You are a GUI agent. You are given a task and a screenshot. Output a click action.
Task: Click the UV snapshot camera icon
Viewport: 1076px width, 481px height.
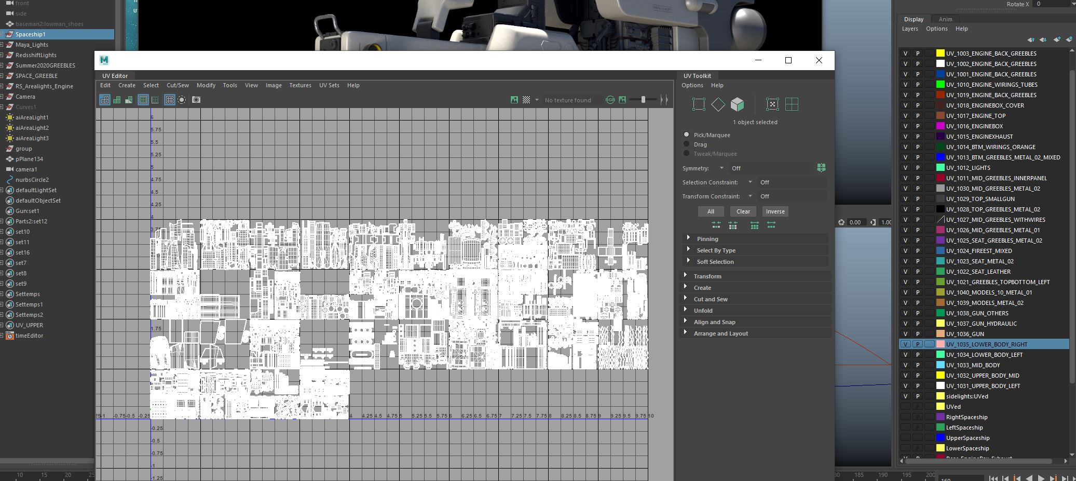tap(196, 100)
